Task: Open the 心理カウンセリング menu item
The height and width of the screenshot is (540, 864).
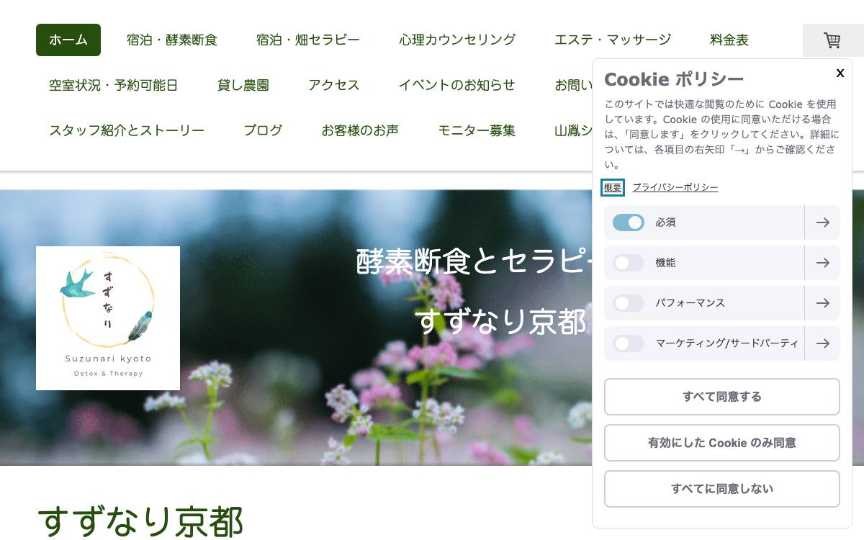Action: [x=457, y=40]
